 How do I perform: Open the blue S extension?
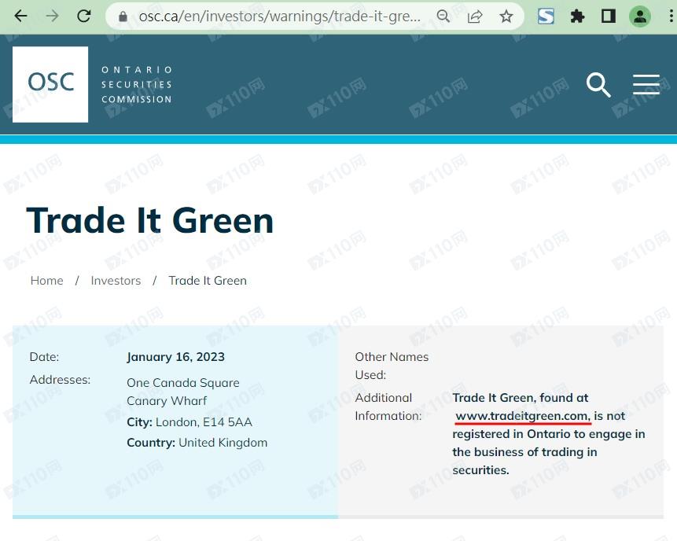pyautogui.click(x=546, y=17)
